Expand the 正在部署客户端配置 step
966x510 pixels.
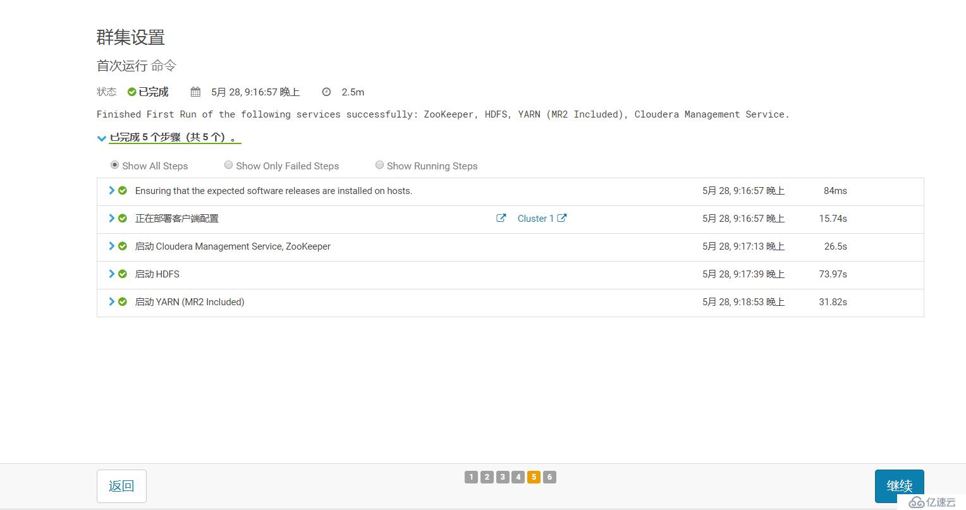111,218
